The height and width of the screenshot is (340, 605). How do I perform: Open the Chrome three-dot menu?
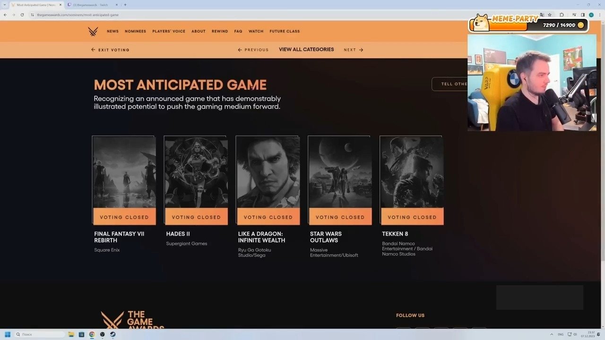tap(599, 15)
